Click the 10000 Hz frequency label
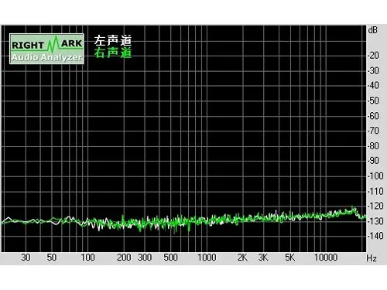 click(326, 258)
